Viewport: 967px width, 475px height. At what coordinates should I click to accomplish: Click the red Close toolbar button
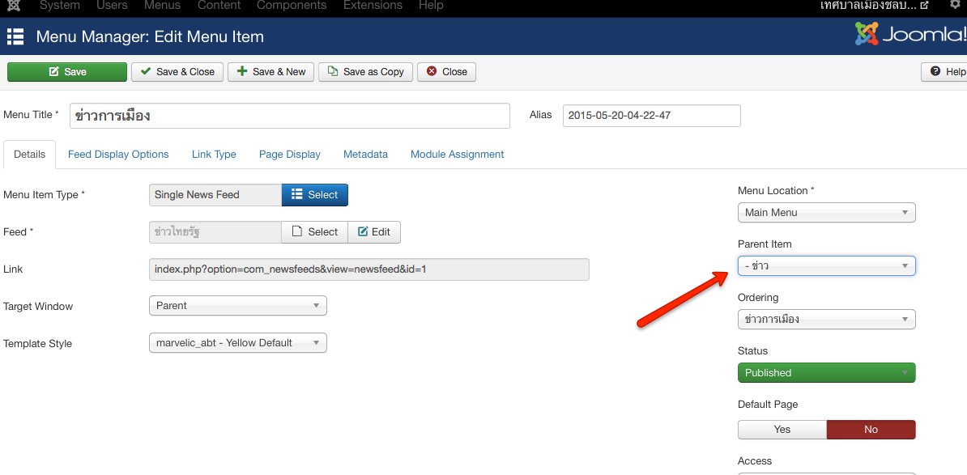coord(446,72)
